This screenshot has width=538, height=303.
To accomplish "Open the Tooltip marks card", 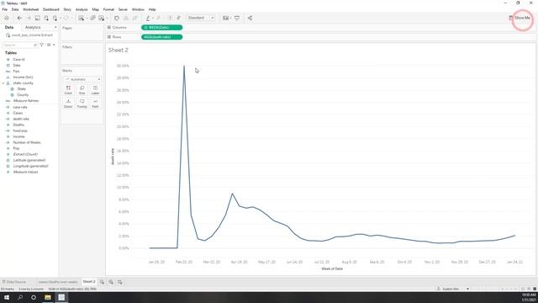I will pyautogui.click(x=82, y=104).
